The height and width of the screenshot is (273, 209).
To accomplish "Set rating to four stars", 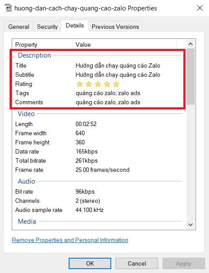I will (107, 84).
